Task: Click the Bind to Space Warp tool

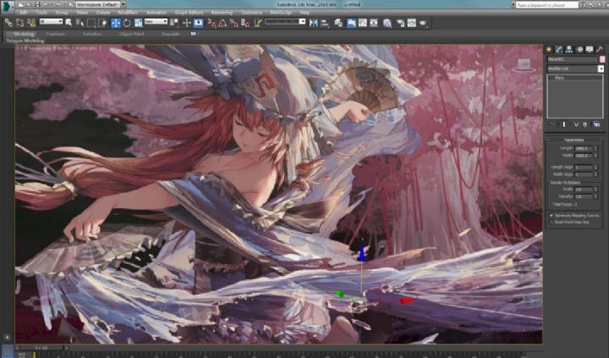Action: [31, 23]
